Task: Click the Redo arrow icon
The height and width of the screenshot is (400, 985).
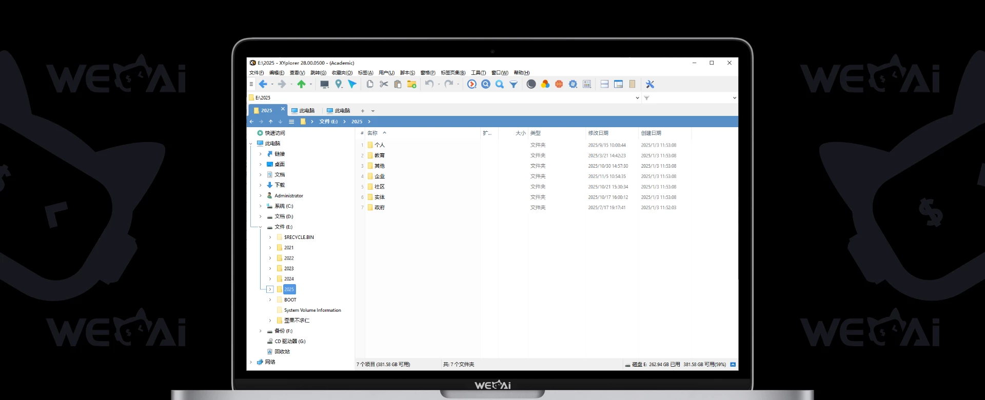Action: [x=449, y=84]
